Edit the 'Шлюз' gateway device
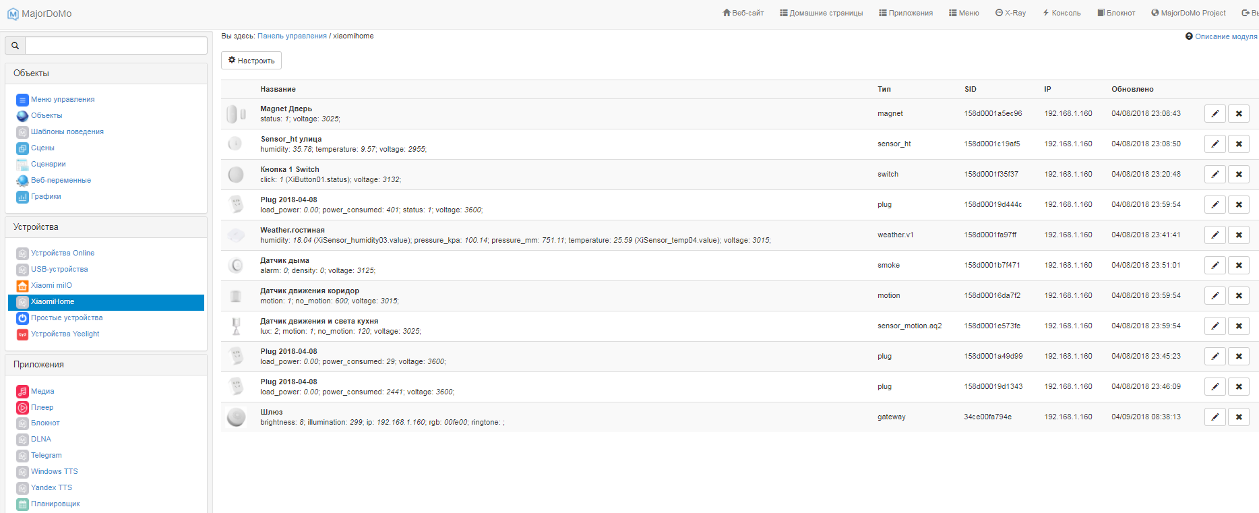The height and width of the screenshot is (513, 1259). pos(1215,417)
